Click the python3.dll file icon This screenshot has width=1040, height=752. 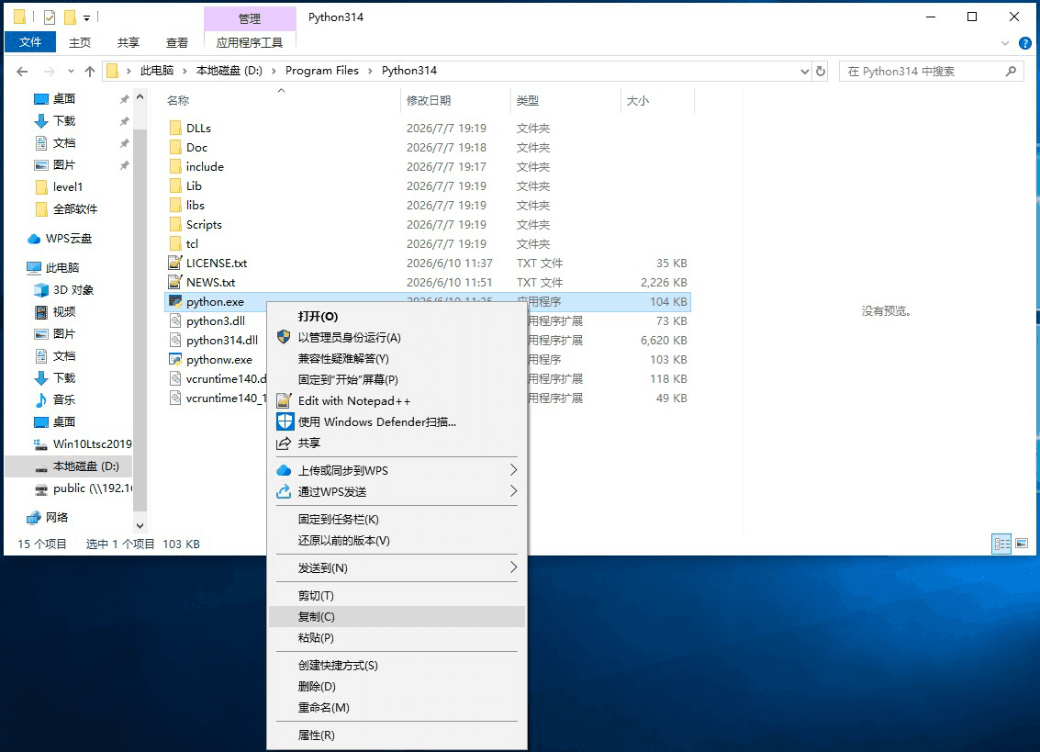[175, 320]
